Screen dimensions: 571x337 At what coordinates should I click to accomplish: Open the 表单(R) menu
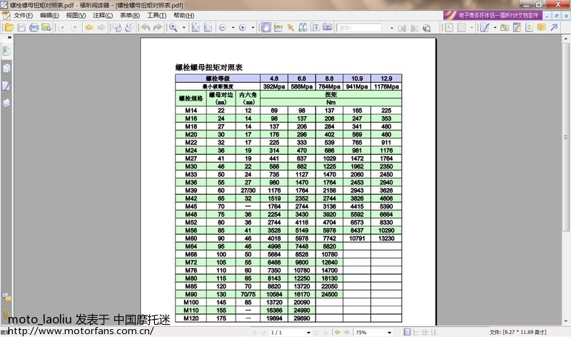point(130,15)
